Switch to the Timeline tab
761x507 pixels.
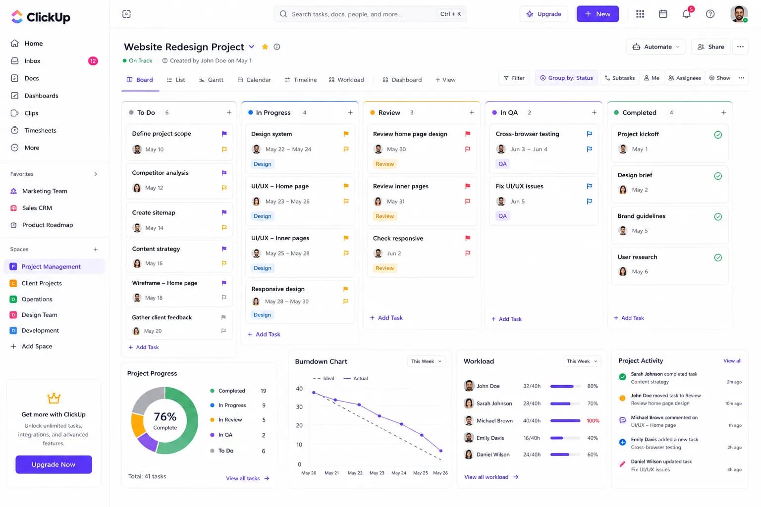click(301, 80)
